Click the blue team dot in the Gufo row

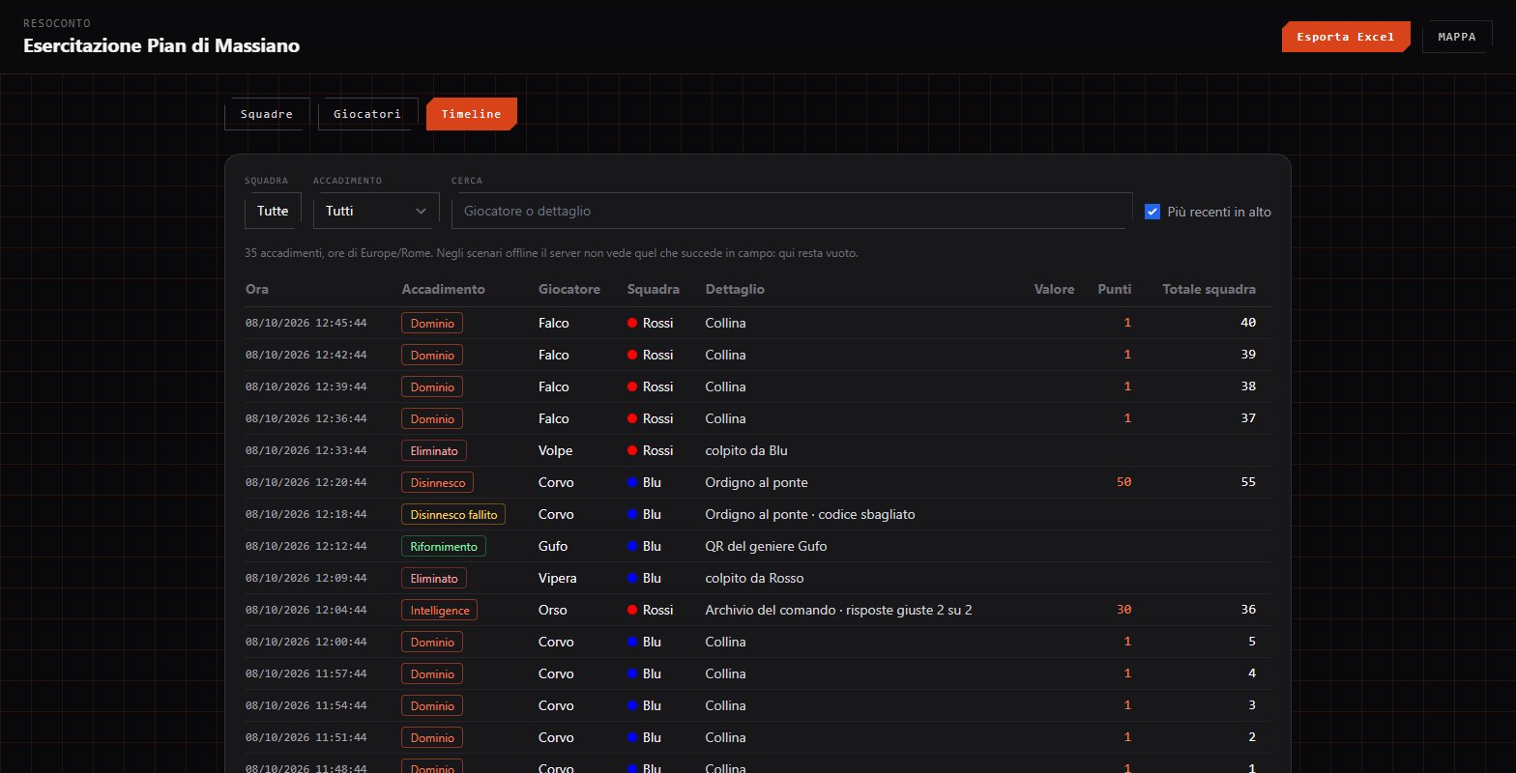tap(632, 546)
